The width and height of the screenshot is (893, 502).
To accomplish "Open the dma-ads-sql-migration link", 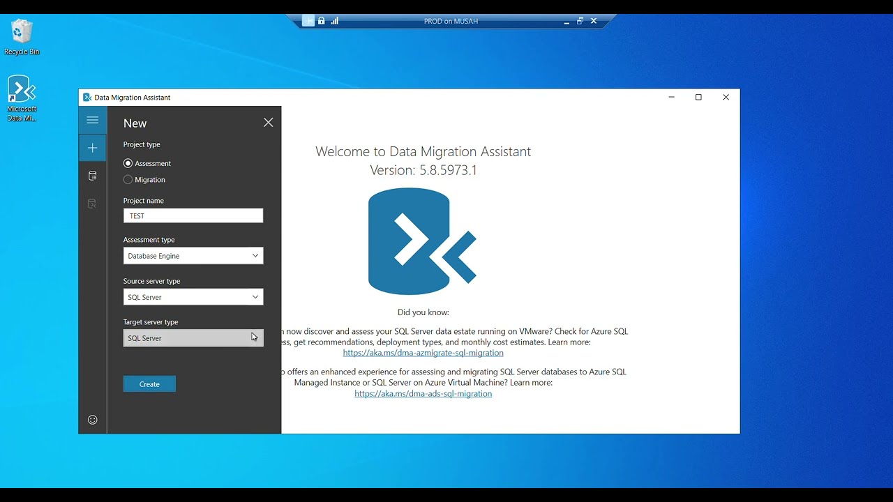I will click(423, 394).
